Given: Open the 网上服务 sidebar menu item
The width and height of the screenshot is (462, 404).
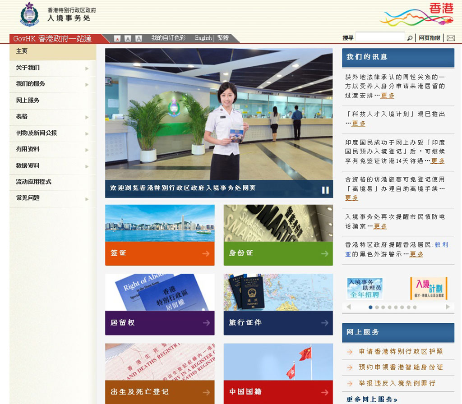Looking at the screenshot, I should 28,100.
